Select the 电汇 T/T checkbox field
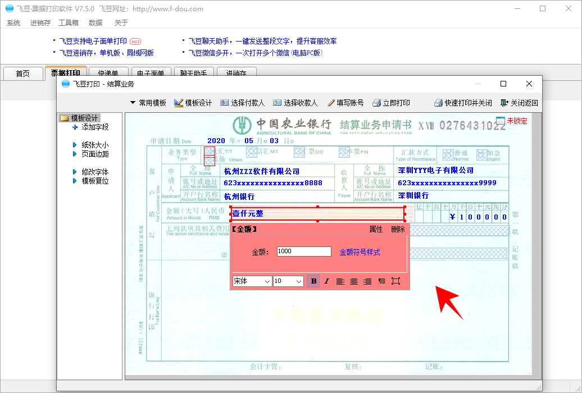 click(210, 151)
